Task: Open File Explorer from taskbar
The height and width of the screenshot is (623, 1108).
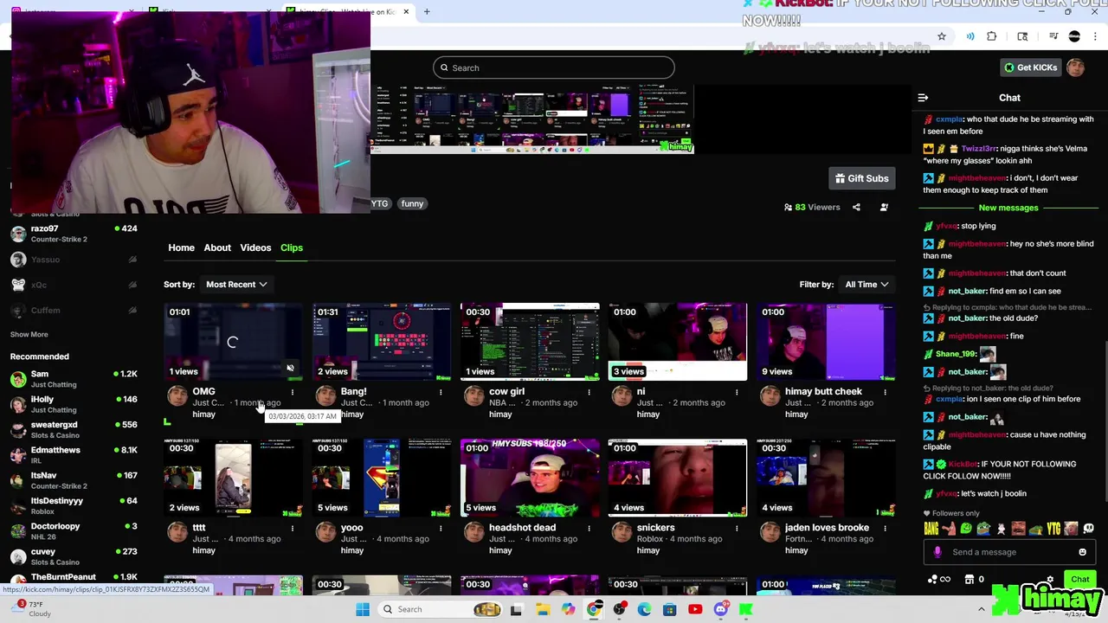Action: coord(543,609)
